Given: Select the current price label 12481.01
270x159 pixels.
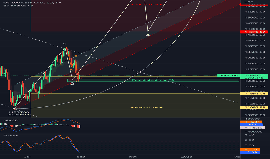Looking at the screenshot, I should [254, 75].
